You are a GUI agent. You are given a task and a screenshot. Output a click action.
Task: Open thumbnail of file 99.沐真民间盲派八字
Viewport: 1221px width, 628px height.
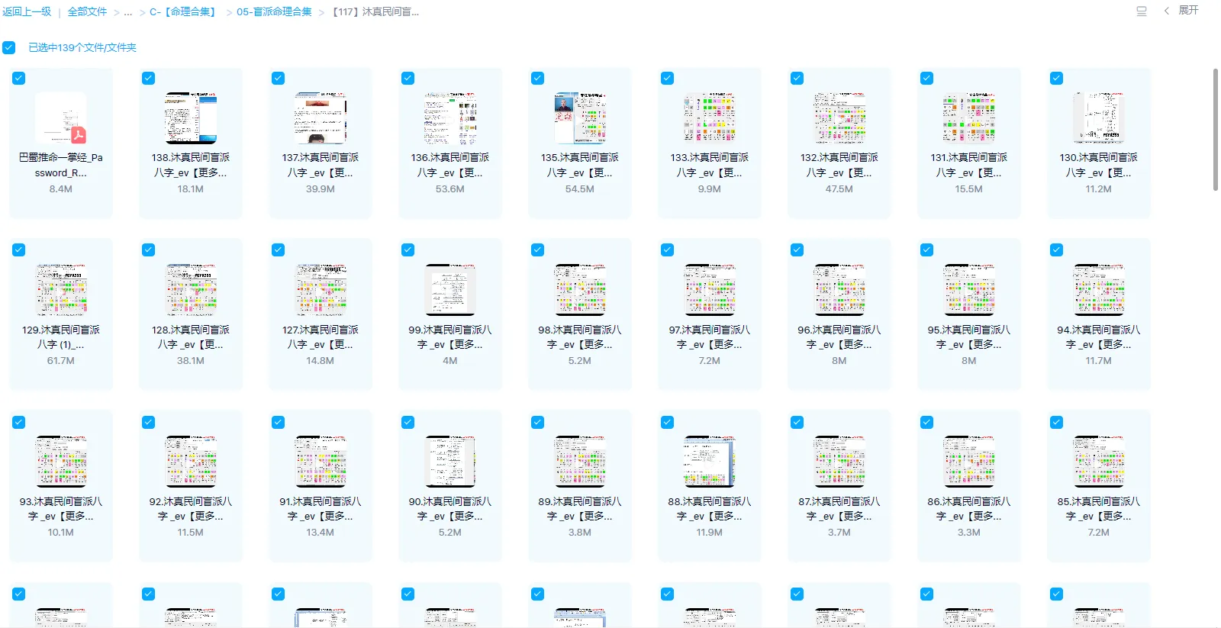[x=450, y=290]
